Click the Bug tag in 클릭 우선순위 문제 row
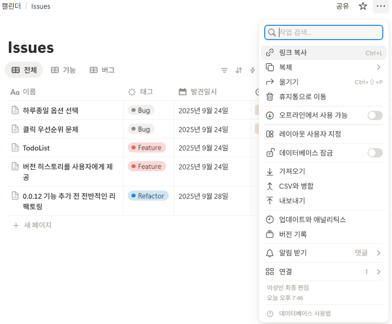This screenshot has height=324, width=392. pyautogui.click(x=141, y=129)
